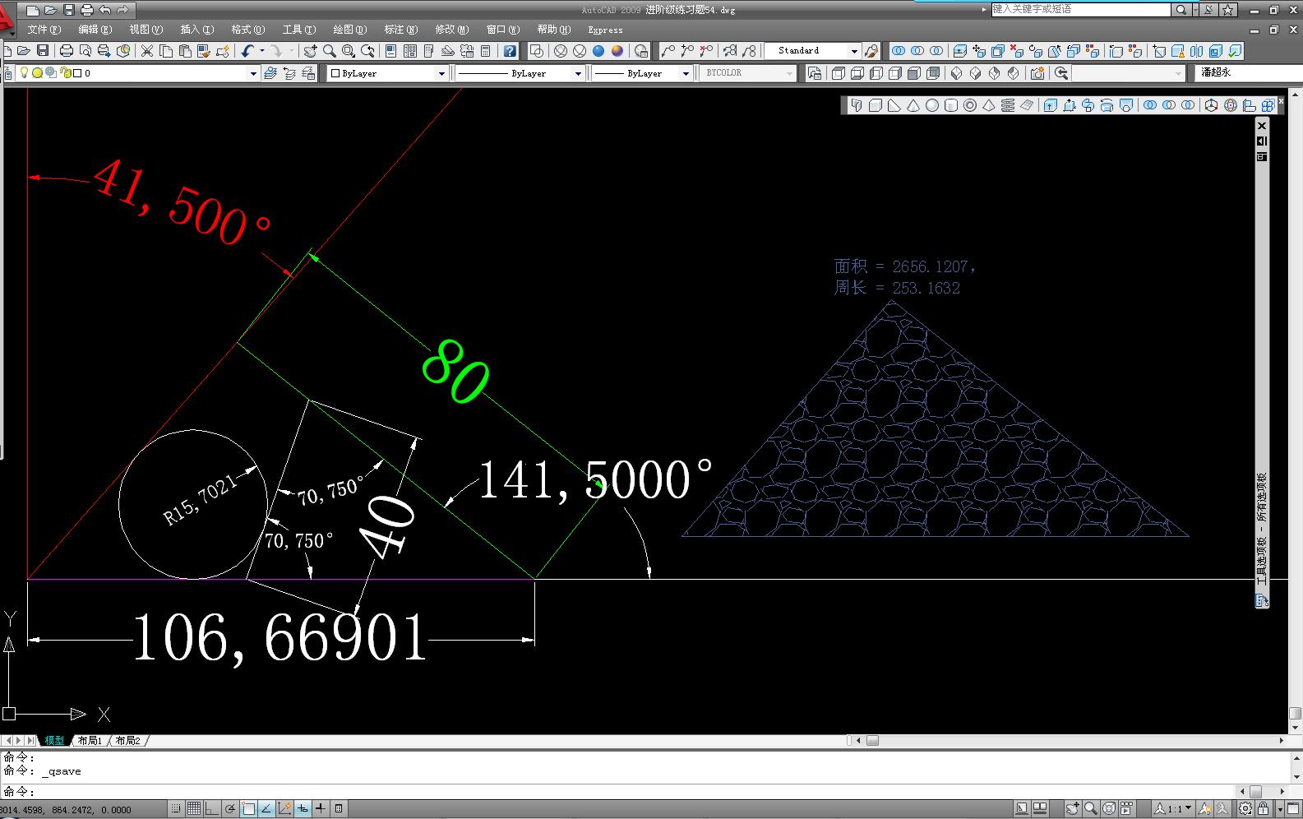Image resolution: width=1303 pixels, height=819 pixels.
Task: Select the Pyramid tool in modeling toolbar
Action: pyautogui.click(x=989, y=105)
